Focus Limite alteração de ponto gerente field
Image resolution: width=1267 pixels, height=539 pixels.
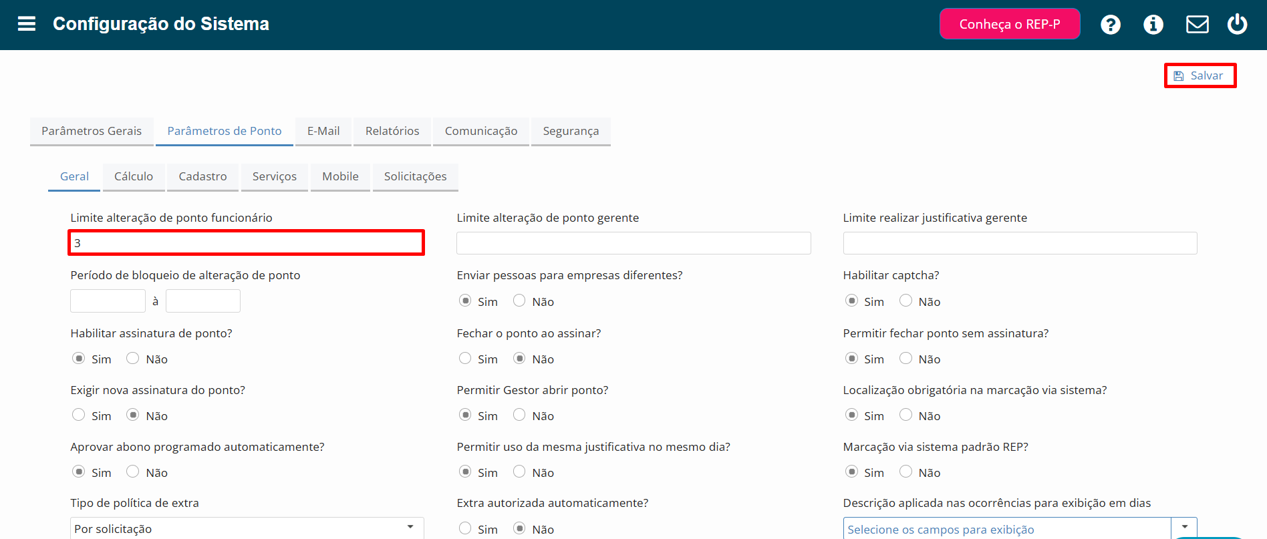pos(633,243)
